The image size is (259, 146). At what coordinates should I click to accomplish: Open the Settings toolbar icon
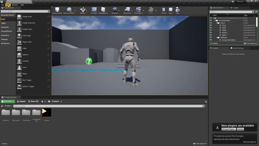click(115, 10)
